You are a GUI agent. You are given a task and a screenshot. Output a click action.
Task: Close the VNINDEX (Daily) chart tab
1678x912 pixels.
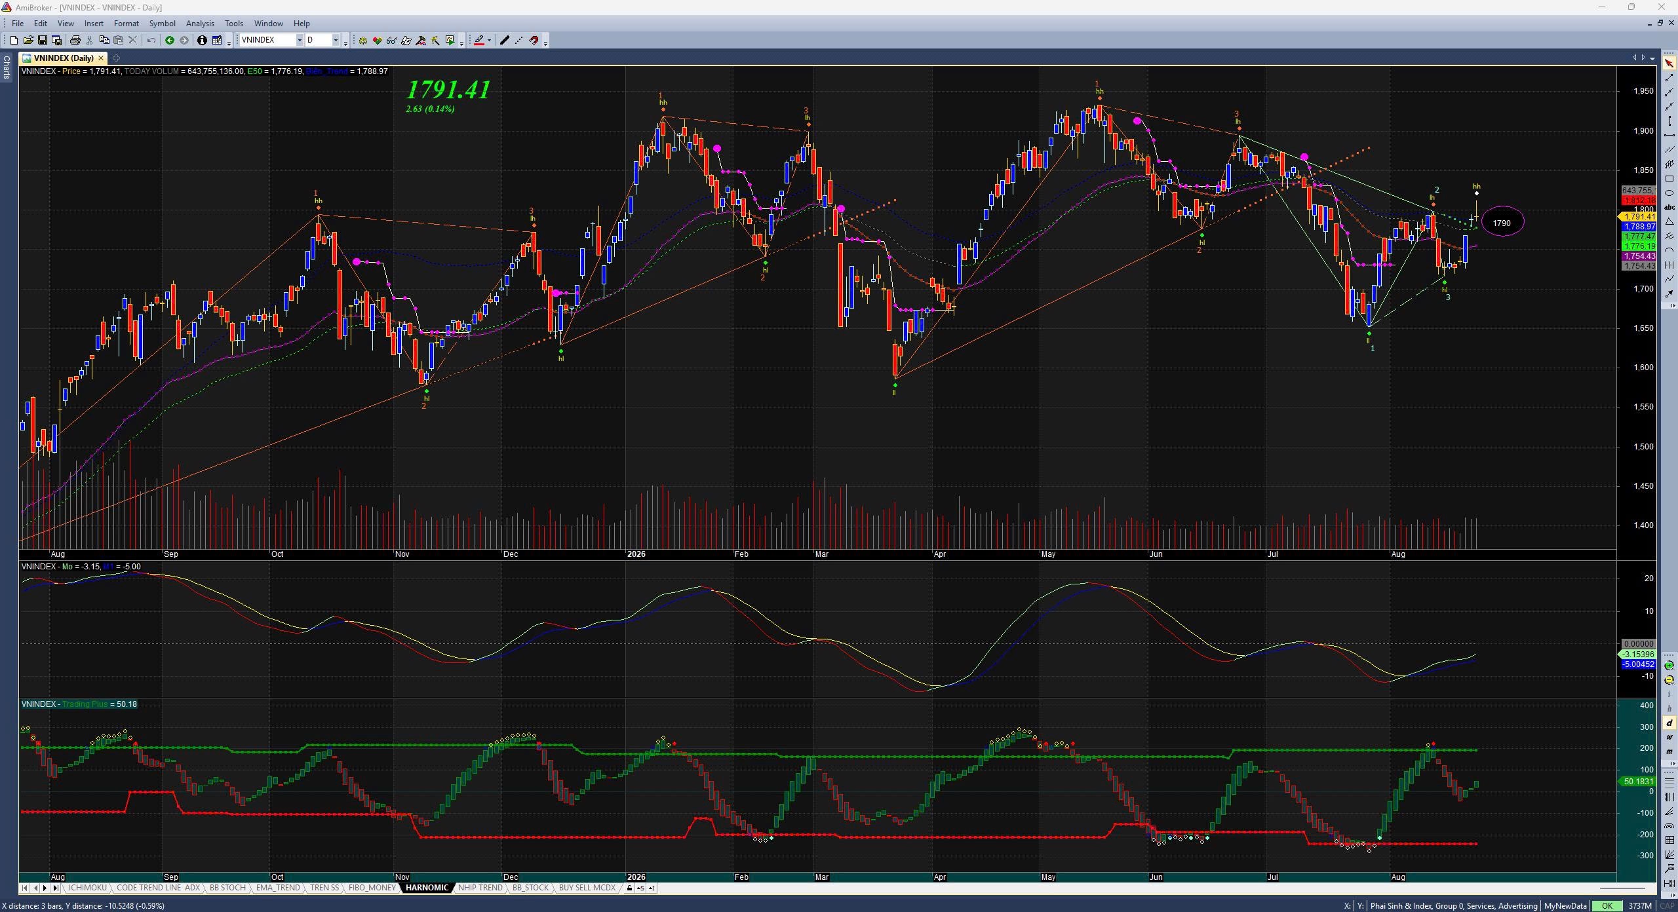pos(101,58)
